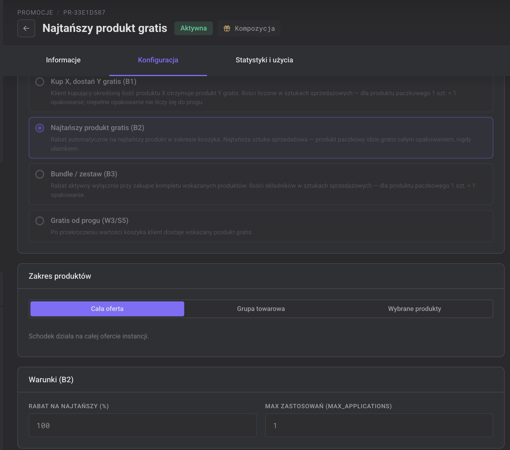The width and height of the screenshot is (510, 450).
Task: Click the Aktywna status badge
Action: 193,28
